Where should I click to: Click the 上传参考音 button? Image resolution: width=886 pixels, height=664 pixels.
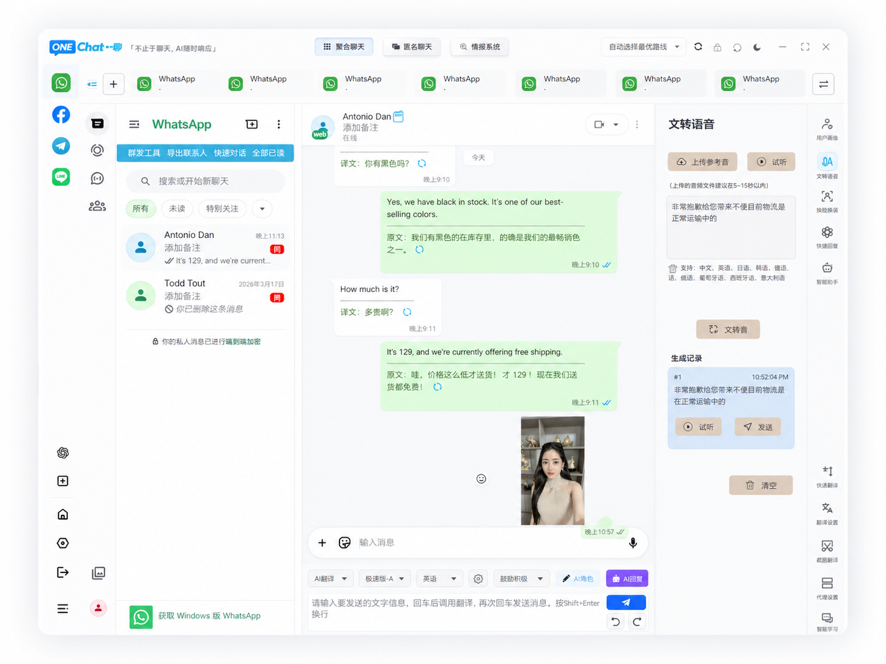click(702, 162)
